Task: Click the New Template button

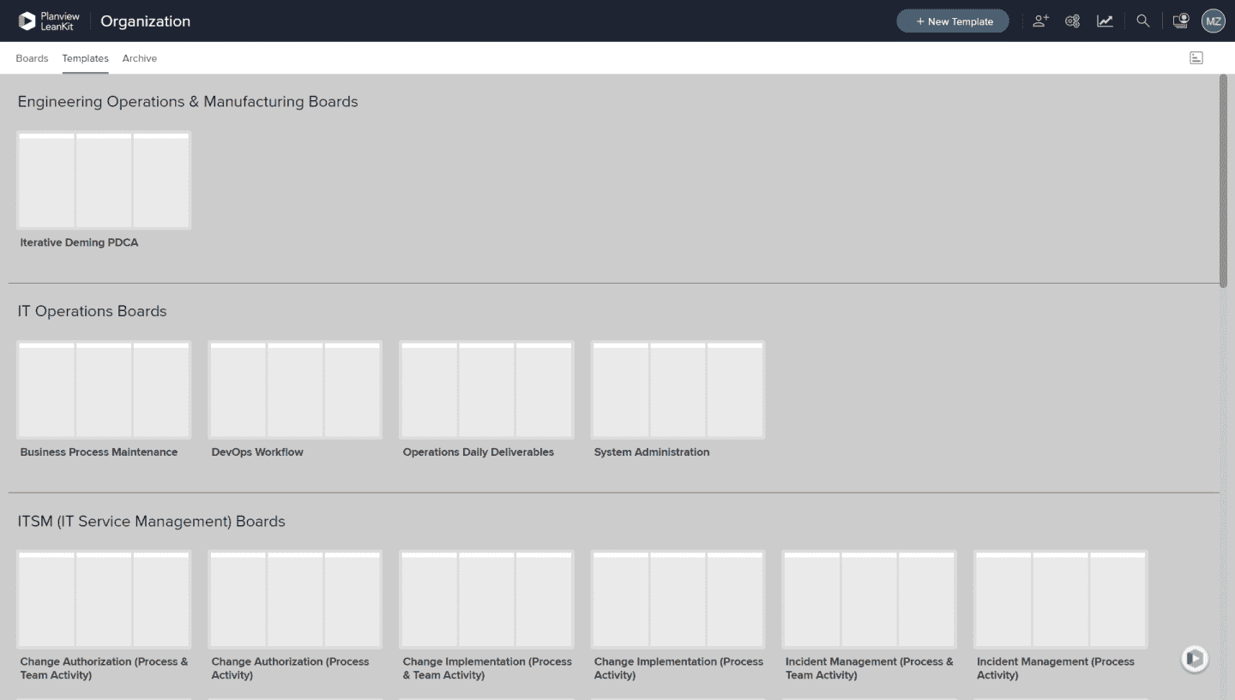Action: click(952, 21)
